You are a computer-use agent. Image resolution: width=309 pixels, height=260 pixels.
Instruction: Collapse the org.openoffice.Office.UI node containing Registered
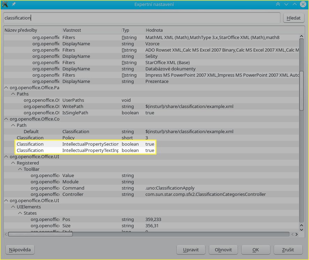tap(6, 156)
